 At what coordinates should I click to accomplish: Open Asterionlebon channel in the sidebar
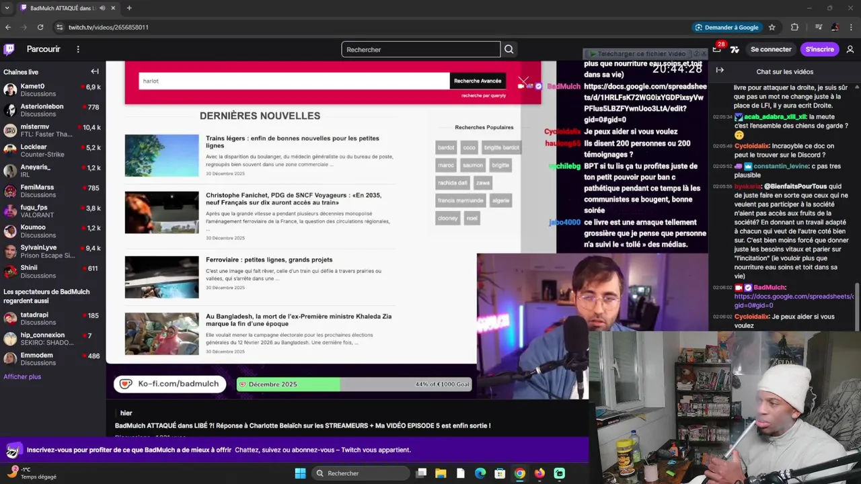pos(52,110)
